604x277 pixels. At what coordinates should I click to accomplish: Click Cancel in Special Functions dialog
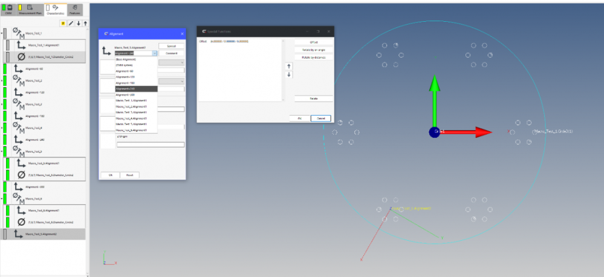pos(321,119)
